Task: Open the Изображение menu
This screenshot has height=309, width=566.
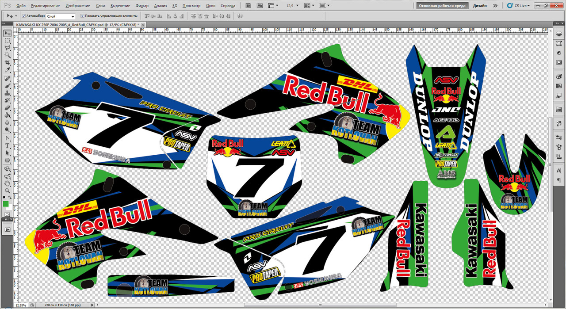Action: point(78,6)
